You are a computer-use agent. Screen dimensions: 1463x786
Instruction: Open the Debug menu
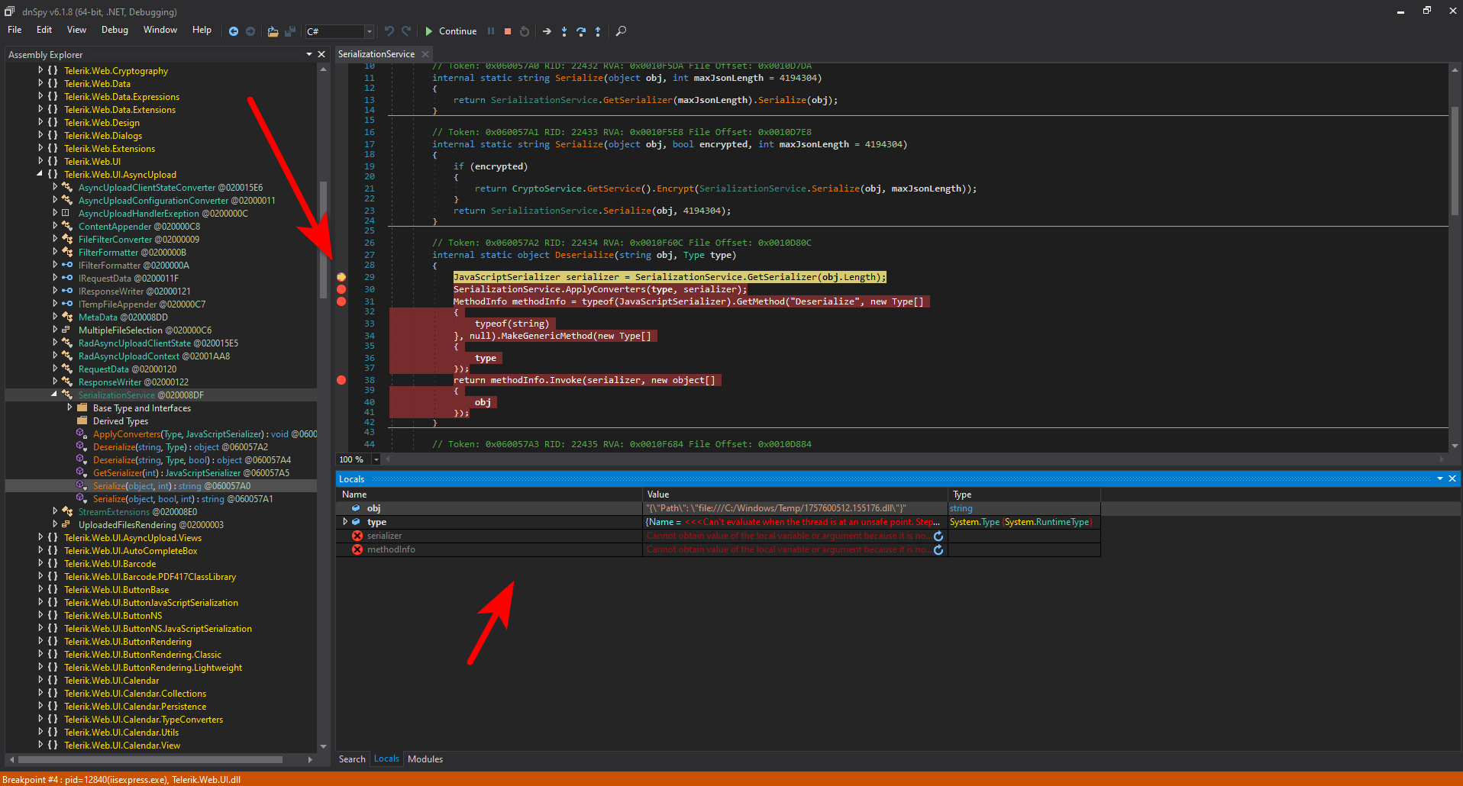(x=115, y=30)
